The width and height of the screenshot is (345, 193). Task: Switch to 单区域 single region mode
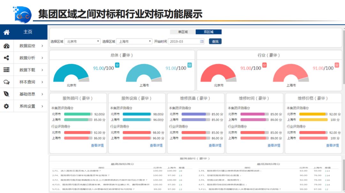coord(182,32)
